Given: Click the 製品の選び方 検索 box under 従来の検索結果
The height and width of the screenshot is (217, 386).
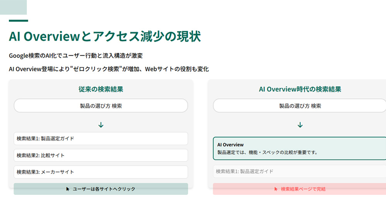Looking at the screenshot, I should 101,106.
